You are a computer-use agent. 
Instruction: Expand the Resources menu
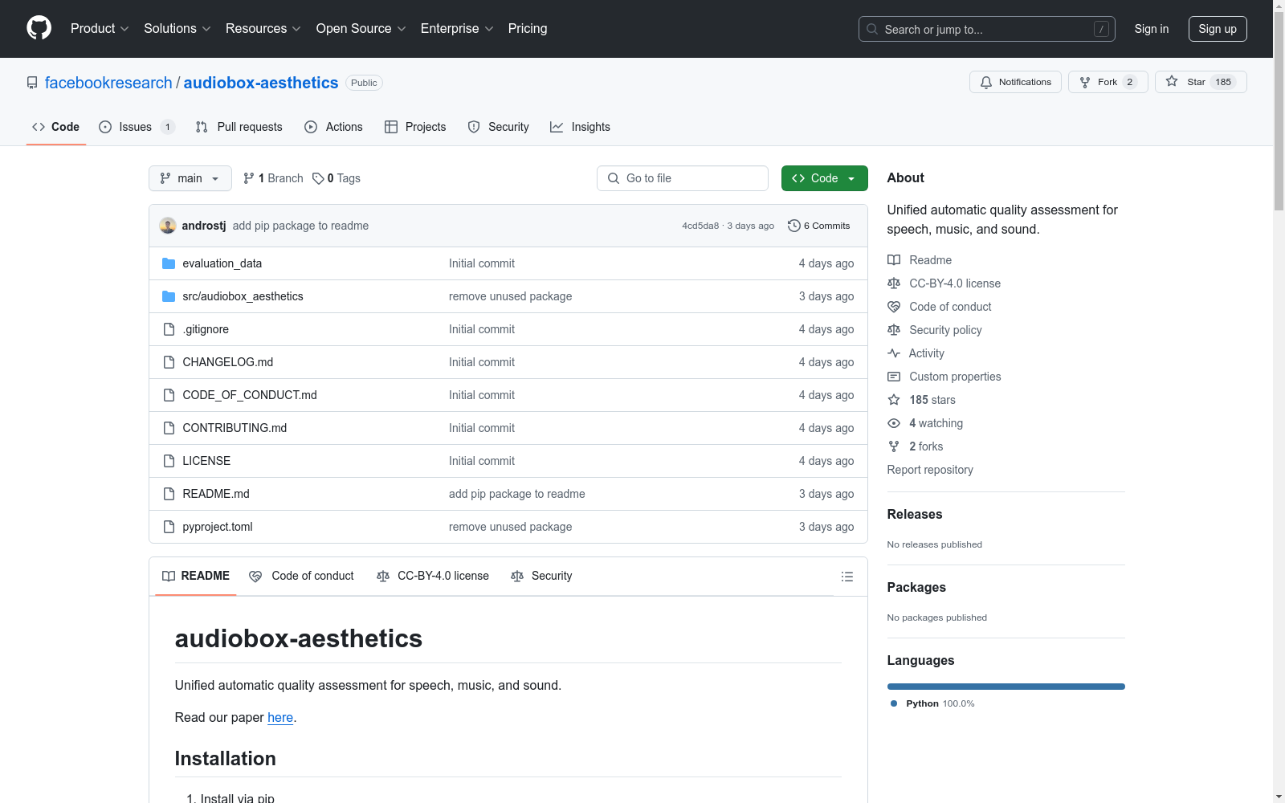263,28
